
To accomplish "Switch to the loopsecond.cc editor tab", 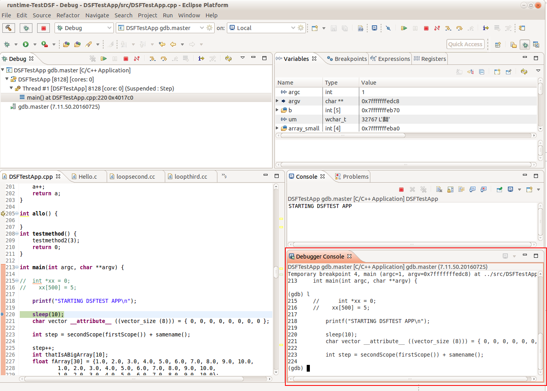I will click(x=135, y=177).
